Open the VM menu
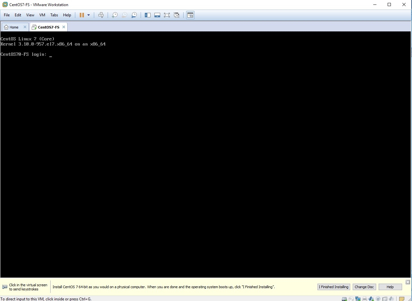The image size is (412, 301). (42, 15)
